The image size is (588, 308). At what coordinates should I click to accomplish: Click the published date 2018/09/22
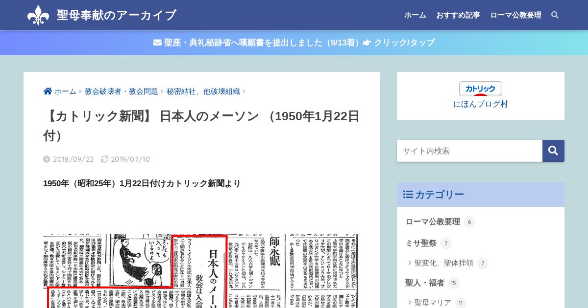73,159
